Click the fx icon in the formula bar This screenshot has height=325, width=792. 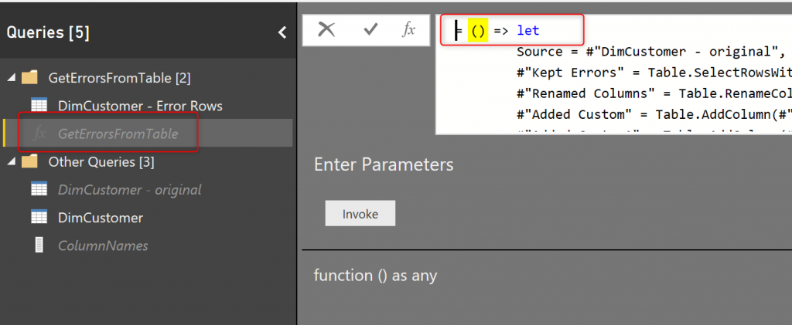click(408, 29)
